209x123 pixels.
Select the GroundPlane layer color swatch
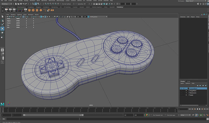[189, 88]
